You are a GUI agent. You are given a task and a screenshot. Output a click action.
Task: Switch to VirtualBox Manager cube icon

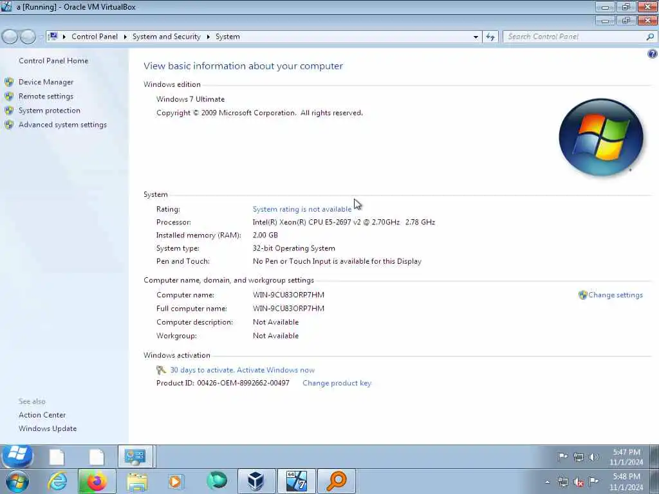[256, 481]
